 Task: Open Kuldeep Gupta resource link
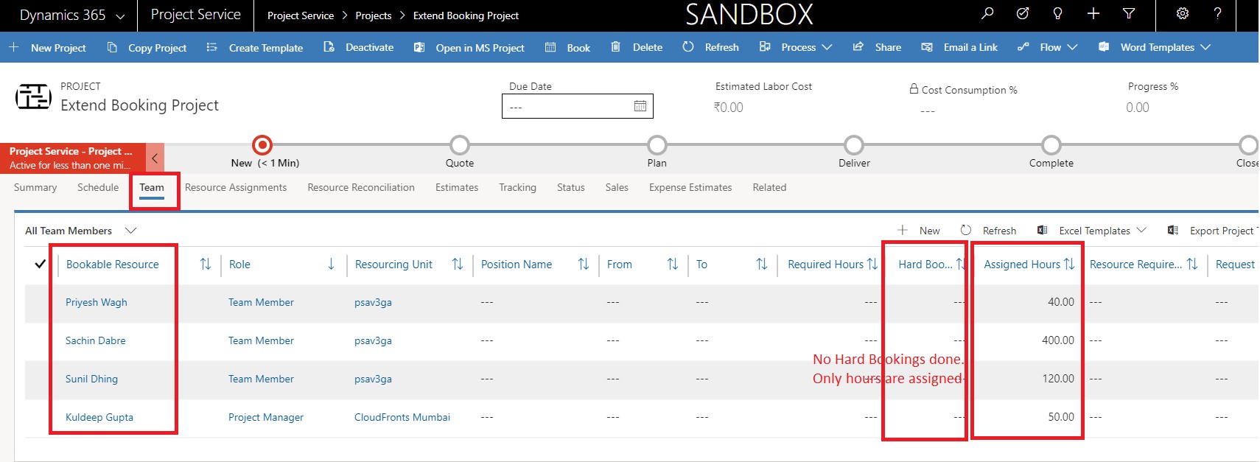pos(99,417)
